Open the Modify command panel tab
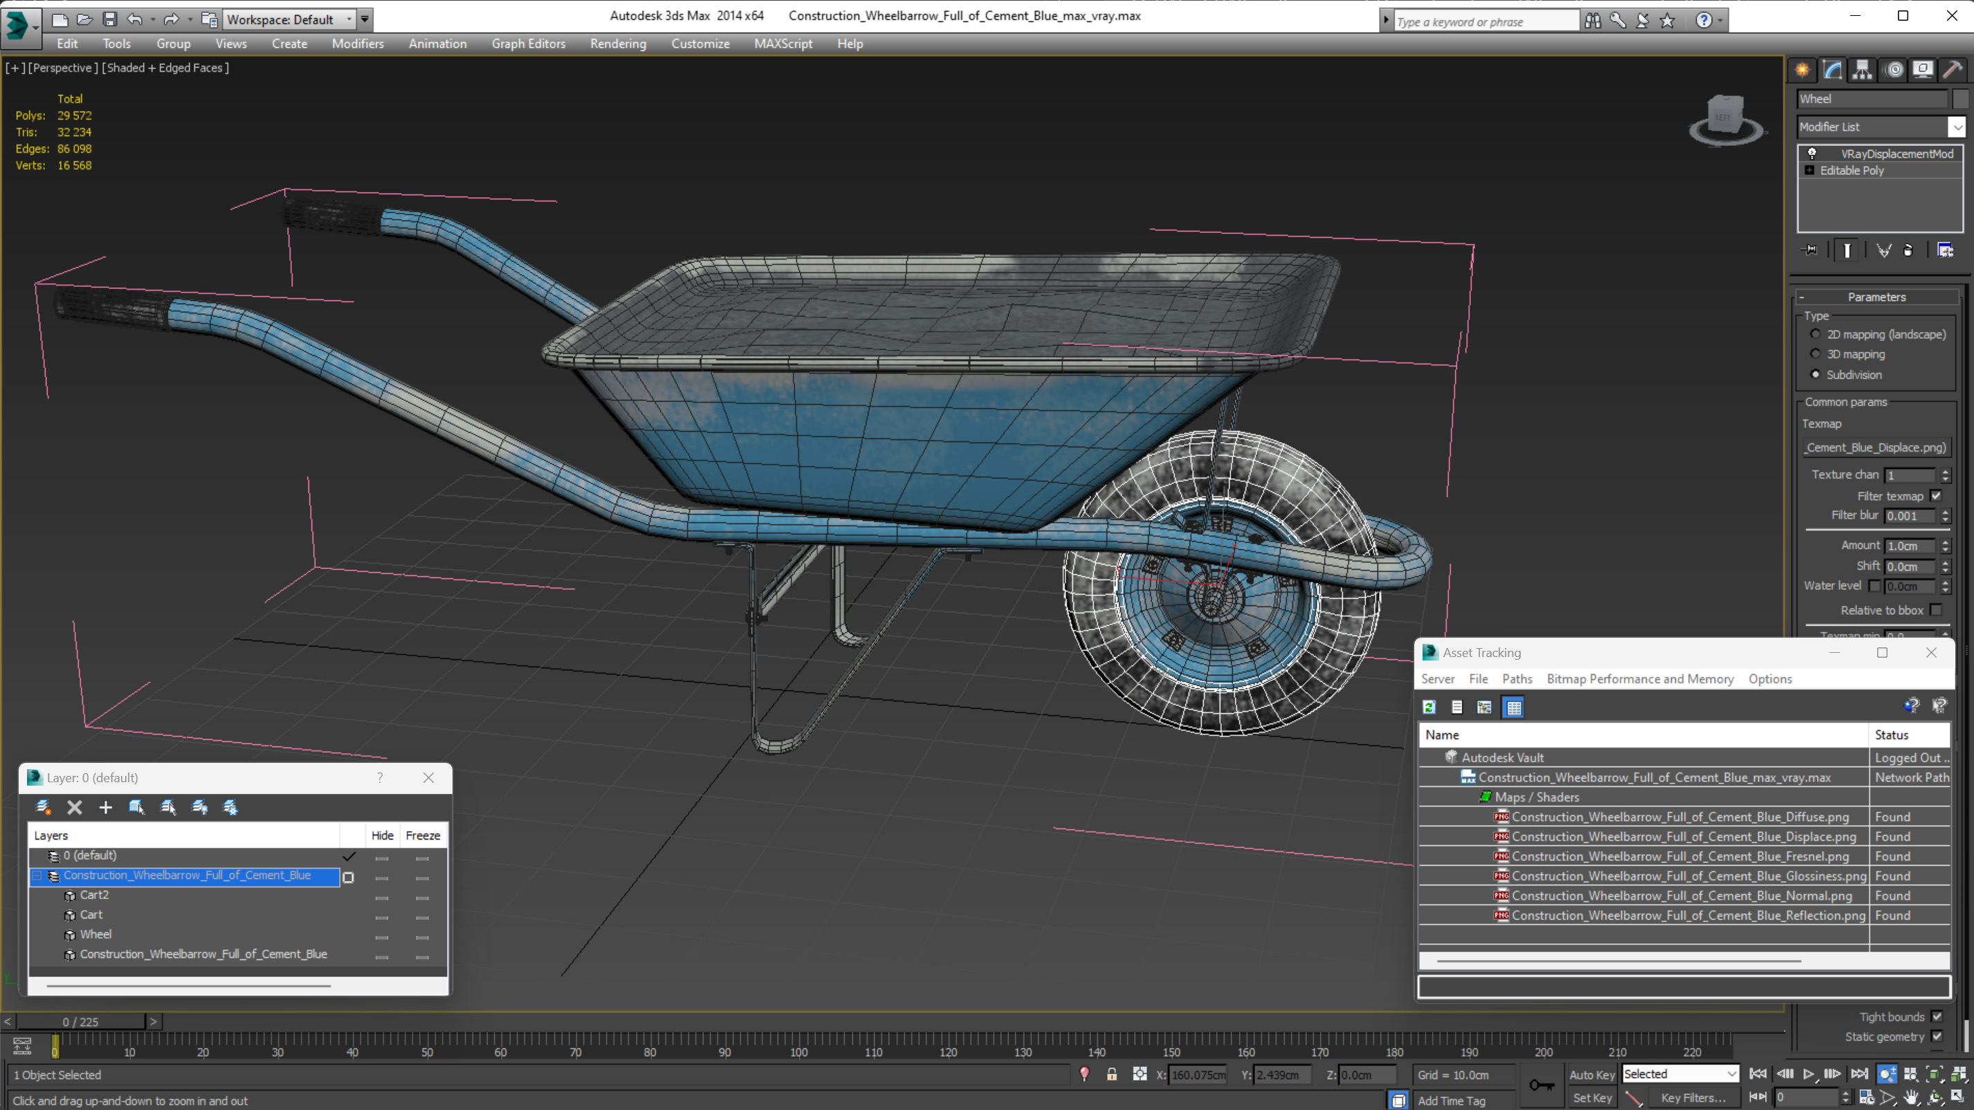Image resolution: width=1974 pixels, height=1110 pixels. click(x=1832, y=70)
